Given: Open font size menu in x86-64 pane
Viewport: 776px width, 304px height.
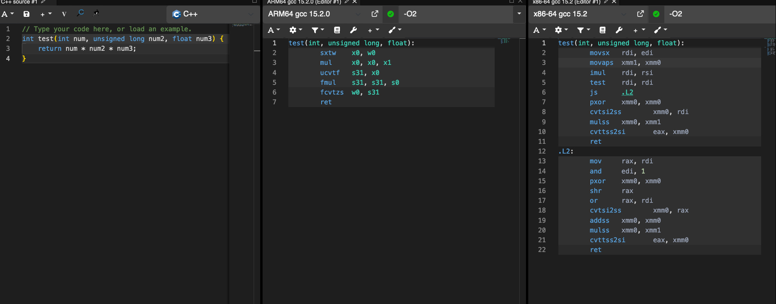Looking at the screenshot, I should click(x=539, y=30).
